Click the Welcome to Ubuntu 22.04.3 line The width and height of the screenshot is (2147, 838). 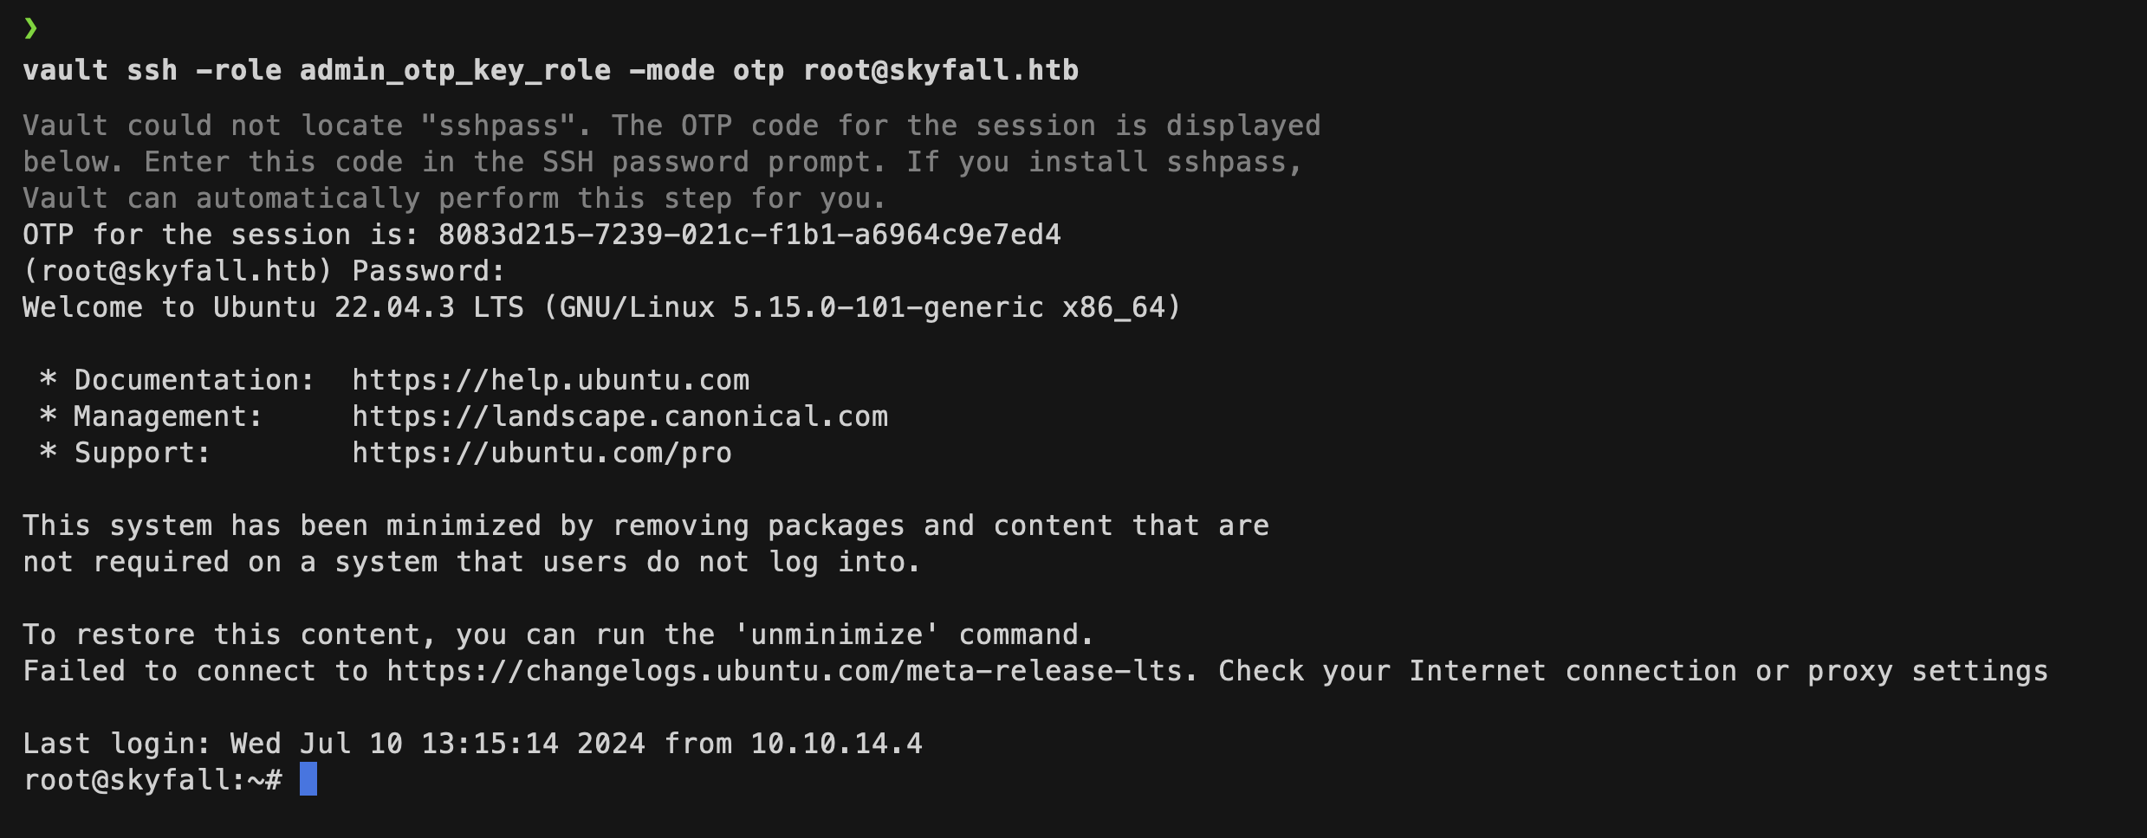click(601, 307)
